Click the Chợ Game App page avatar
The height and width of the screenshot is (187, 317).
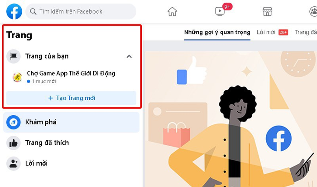pos(17,77)
